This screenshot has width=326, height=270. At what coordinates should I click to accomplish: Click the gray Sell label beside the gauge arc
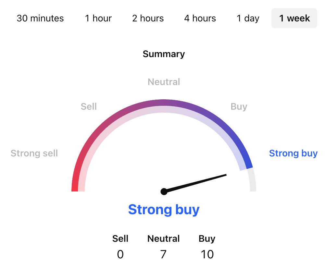click(x=89, y=106)
